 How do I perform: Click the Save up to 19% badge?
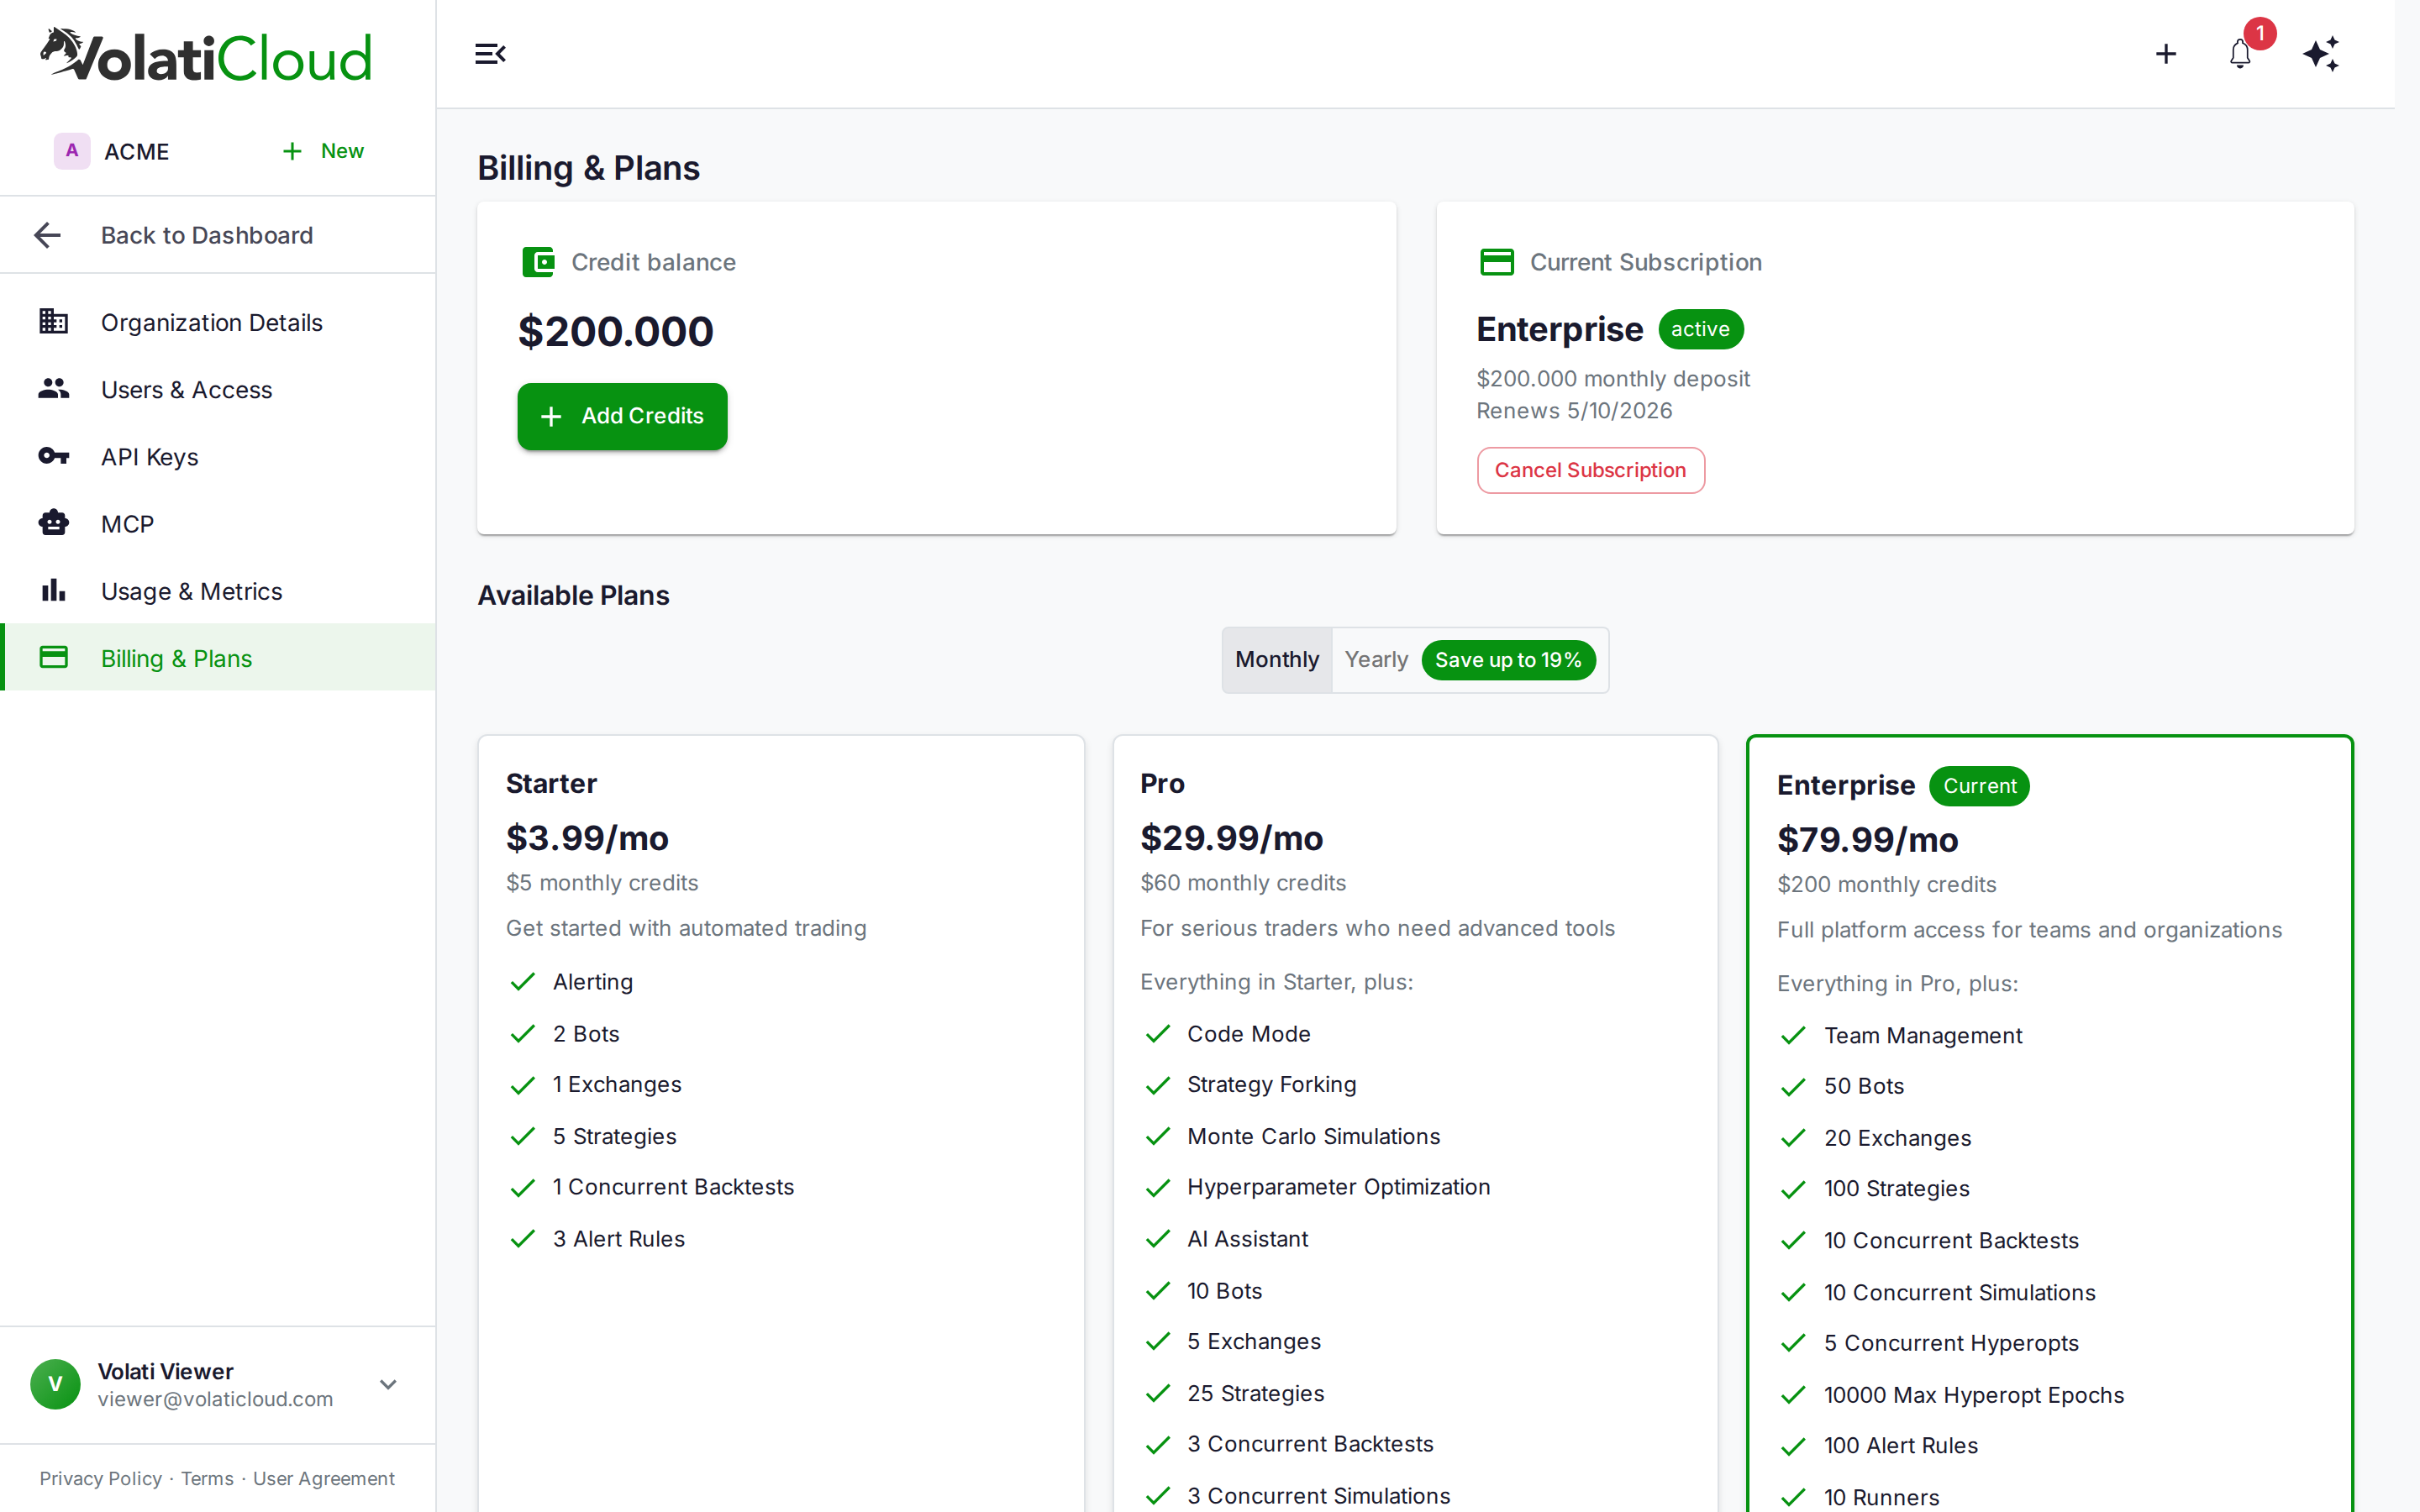(1508, 660)
